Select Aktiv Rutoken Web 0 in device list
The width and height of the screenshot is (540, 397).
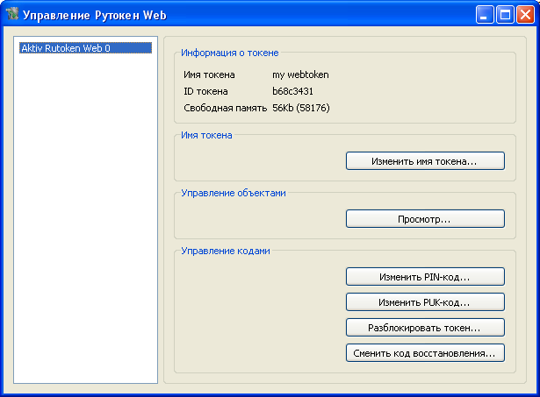85,48
